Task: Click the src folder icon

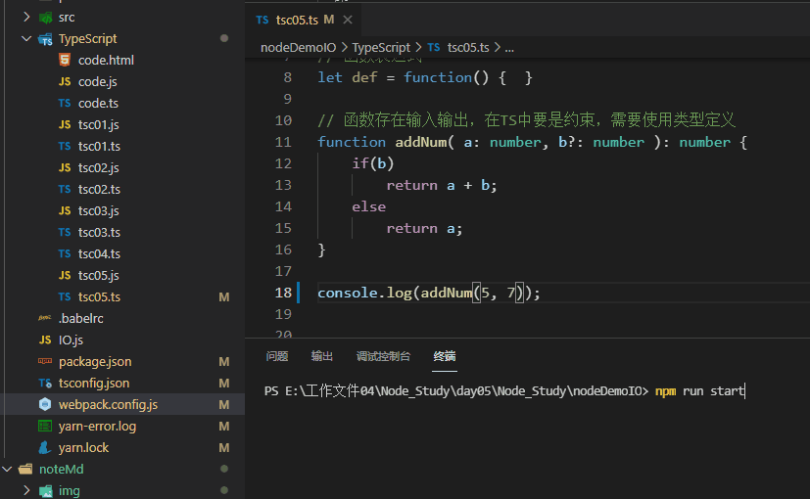Action: point(45,18)
